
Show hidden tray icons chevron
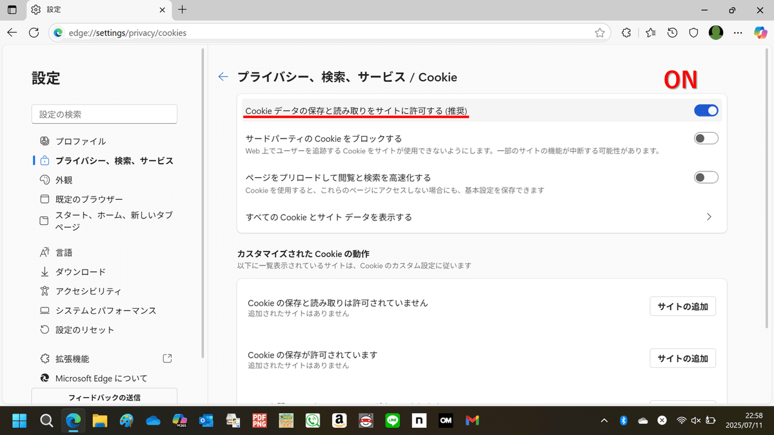pos(604,420)
